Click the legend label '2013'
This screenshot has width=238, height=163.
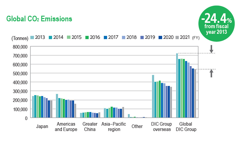coord(40,37)
